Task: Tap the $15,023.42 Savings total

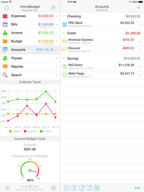Action: (x=132, y=58)
